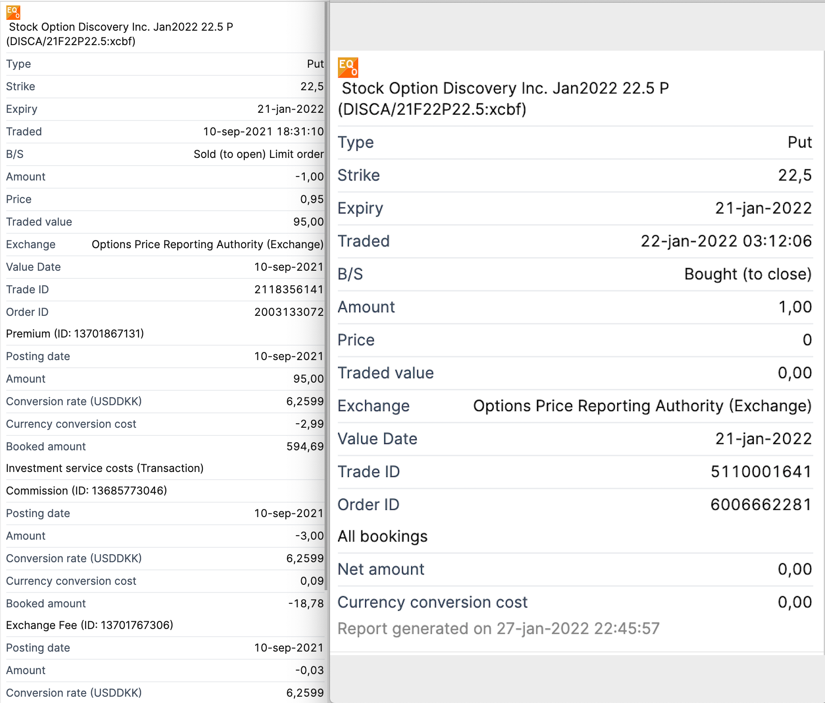Click the ticker '(DISCA/21F22P22.5:xcbf)' in the left panel
825x703 pixels.
pyautogui.click(x=71, y=42)
